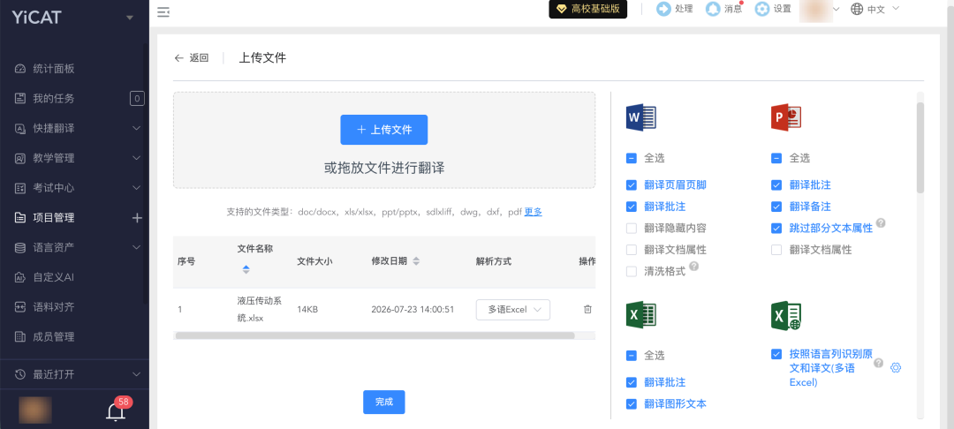Collapse sidebar with the hamburger menu icon
954x429 pixels.
tap(163, 11)
